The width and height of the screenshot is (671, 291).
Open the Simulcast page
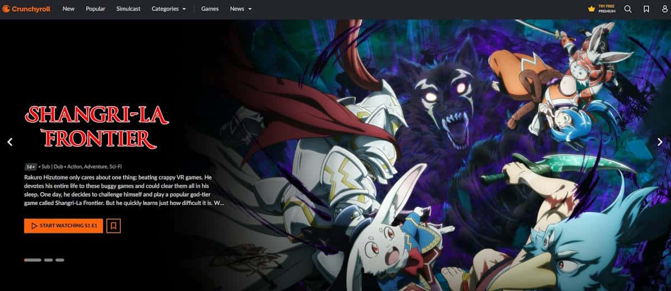click(129, 9)
